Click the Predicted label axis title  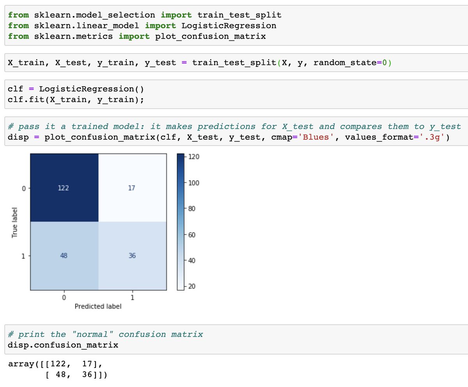pyautogui.click(x=97, y=306)
